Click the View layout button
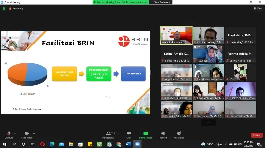This screenshot has width=265, height=148. 258,9
